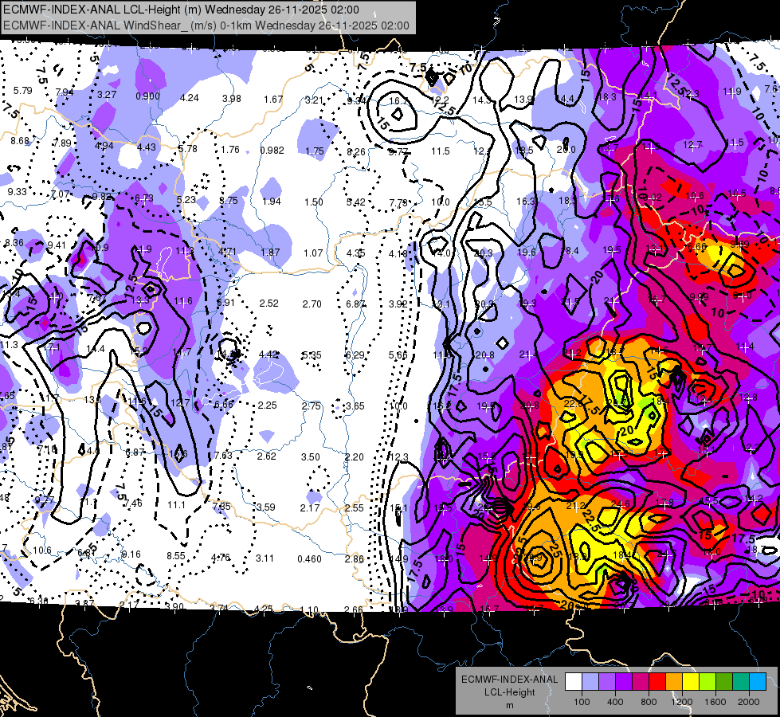Click the red legend color swatch
Screen dimensions: 780x717
point(657,682)
